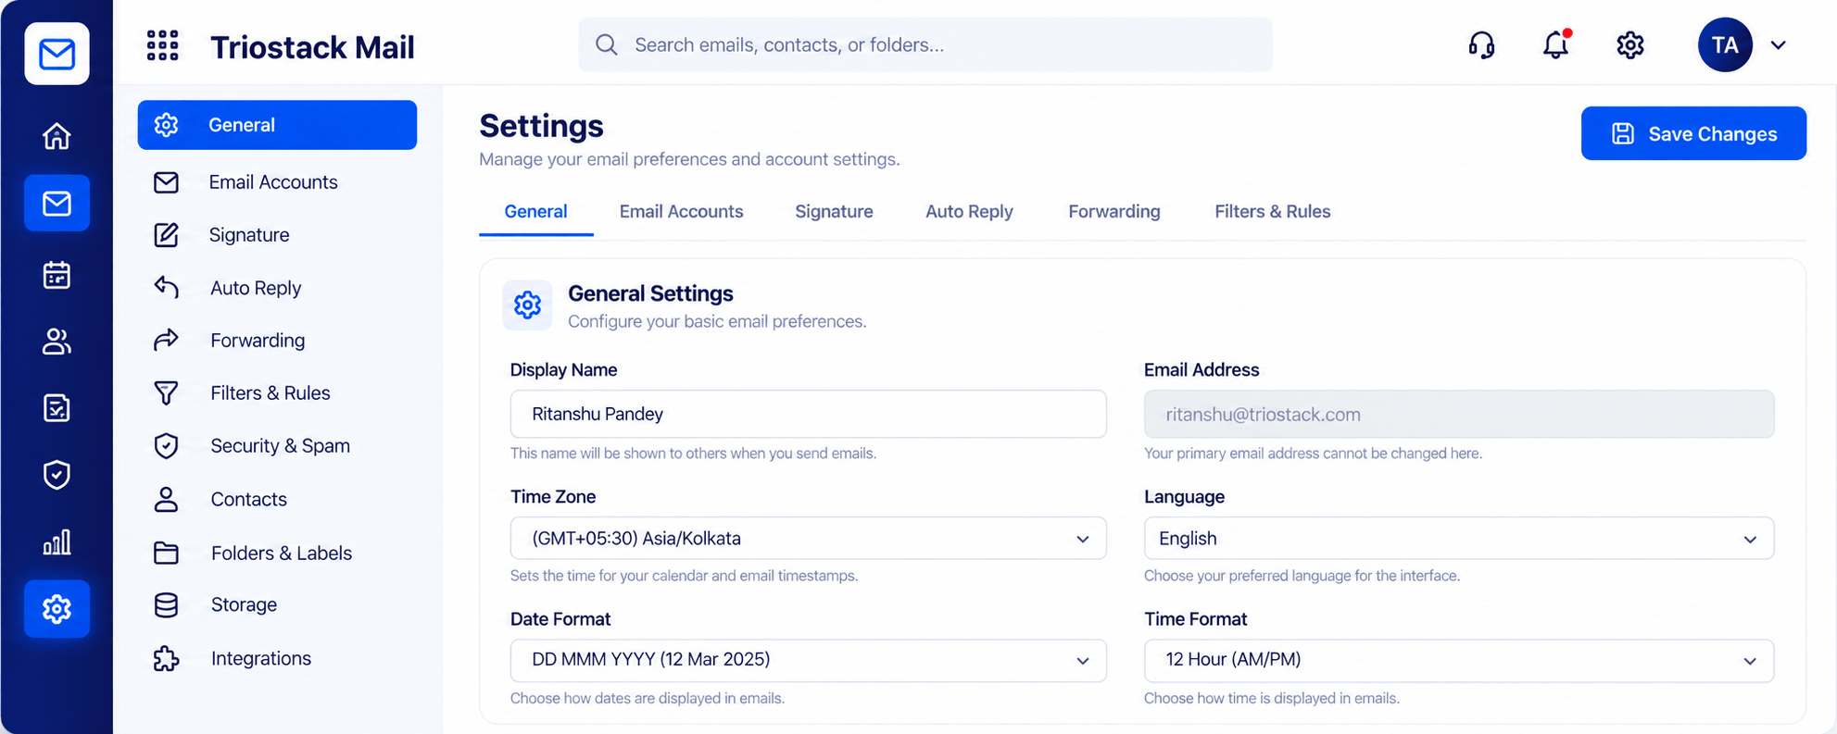Open the People icon in the left rail
The height and width of the screenshot is (734, 1837).
click(x=57, y=342)
